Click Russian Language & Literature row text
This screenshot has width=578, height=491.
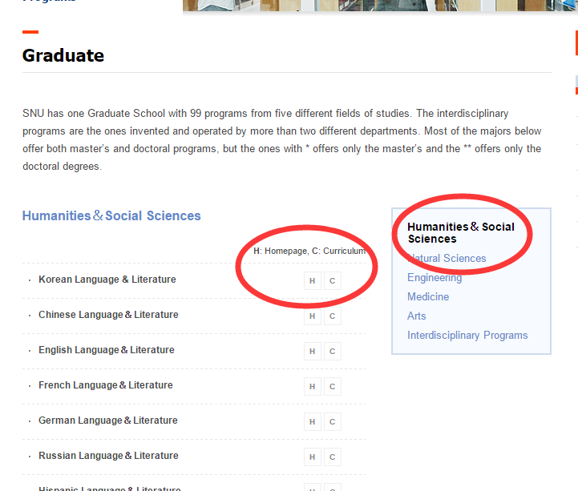(108, 456)
